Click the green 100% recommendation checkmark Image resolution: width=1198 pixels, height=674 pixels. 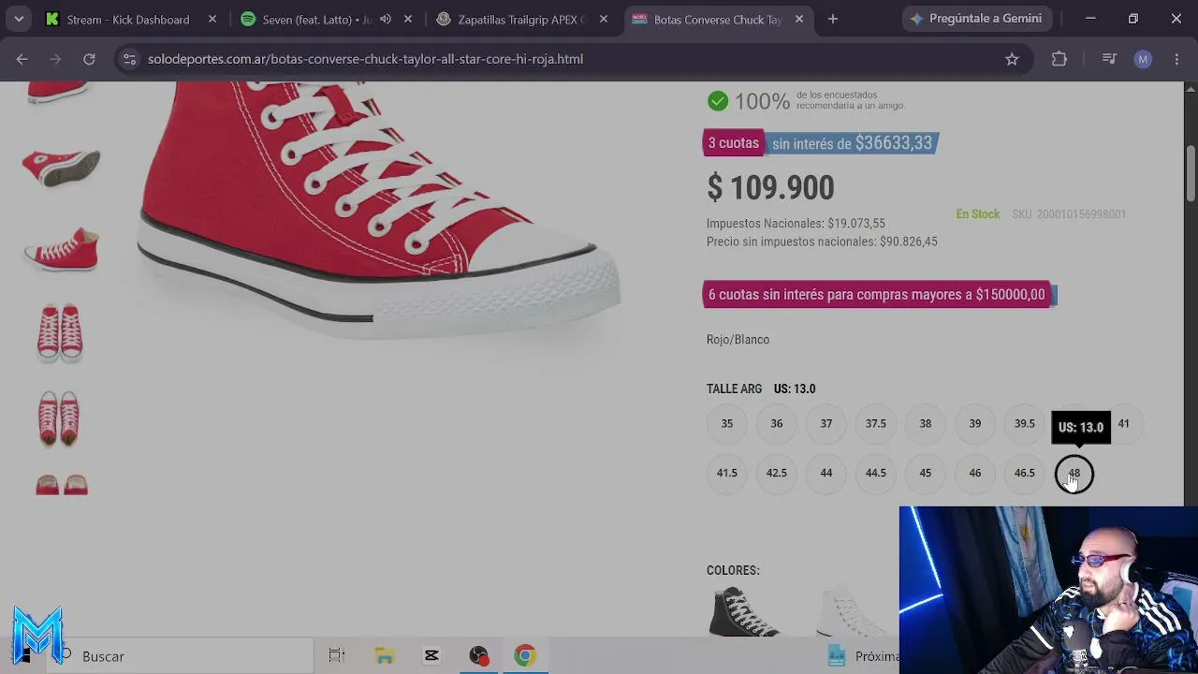click(718, 101)
